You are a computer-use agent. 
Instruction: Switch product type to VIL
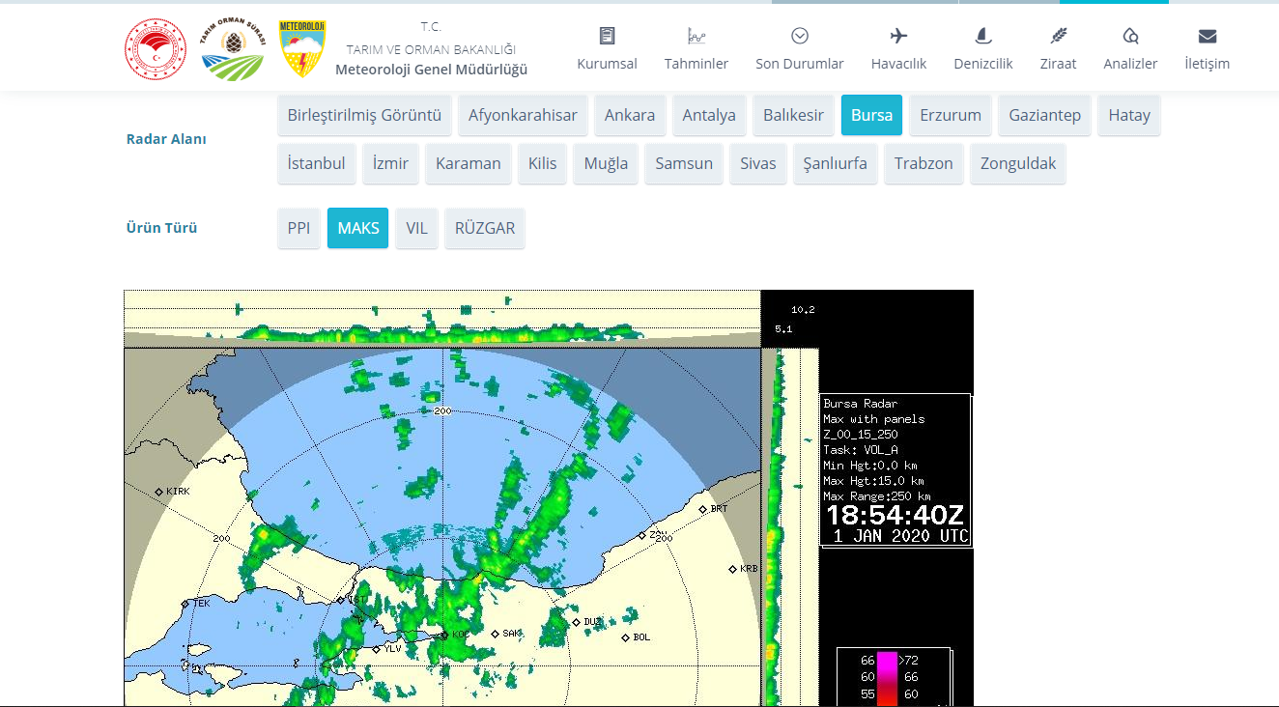click(416, 228)
